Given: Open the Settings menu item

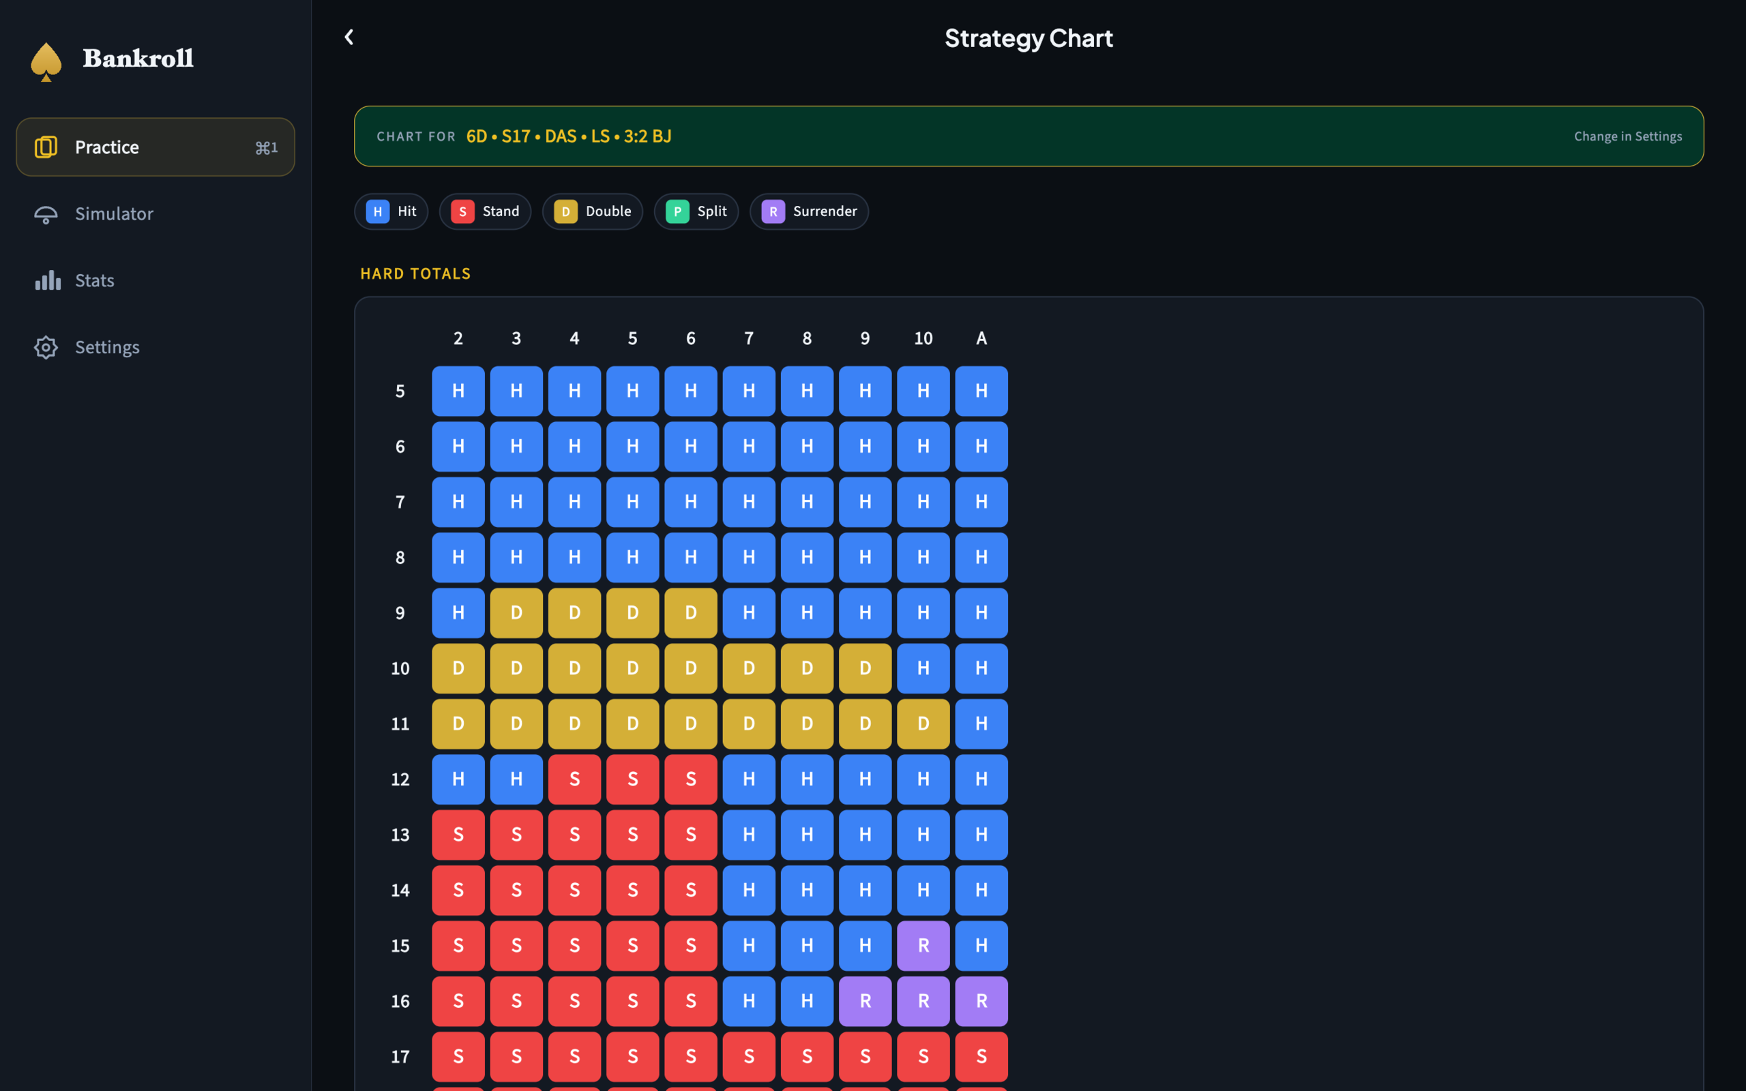Looking at the screenshot, I should point(155,347).
